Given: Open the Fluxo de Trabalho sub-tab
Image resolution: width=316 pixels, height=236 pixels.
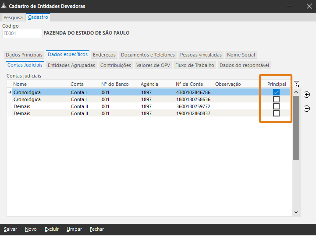Looking at the screenshot, I should pos(195,65).
